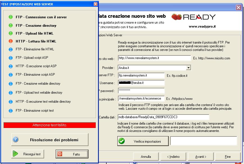
Task: Click the Username input field
Action: [141, 83]
